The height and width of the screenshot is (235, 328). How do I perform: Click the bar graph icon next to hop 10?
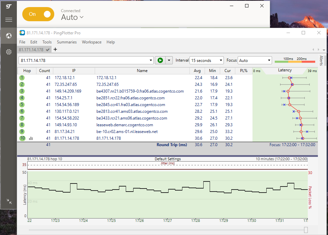pyautogui.click(x=31, y=138)
